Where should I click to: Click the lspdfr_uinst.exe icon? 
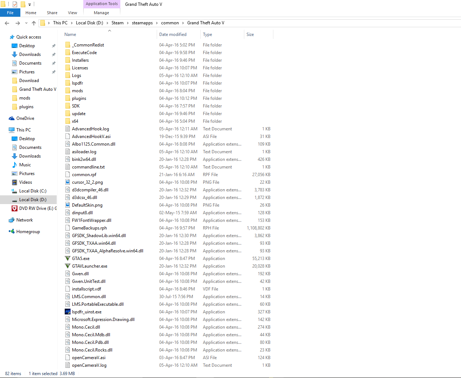pyautogui.click(x=68, y=312)
